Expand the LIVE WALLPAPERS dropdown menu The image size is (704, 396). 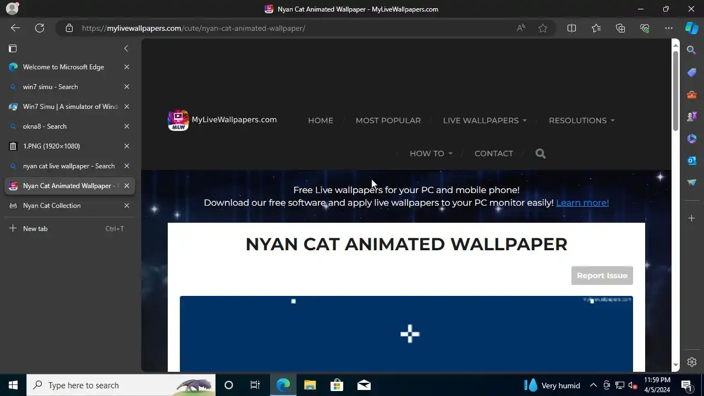coord(485,120)
